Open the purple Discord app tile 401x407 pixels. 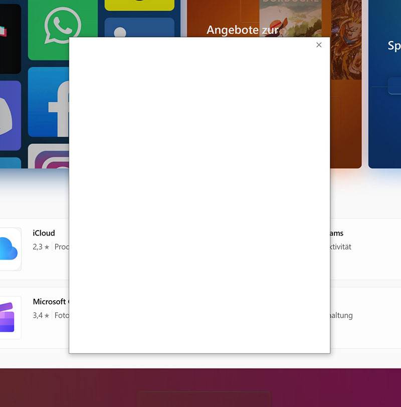[x=11, y=115]
